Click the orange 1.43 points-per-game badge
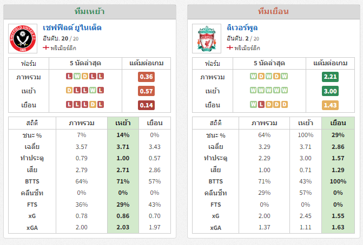The height and width of the screenshot is (245, 363). click(x=330, y=105)
